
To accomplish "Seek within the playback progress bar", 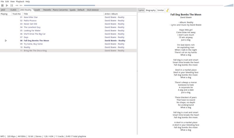I will tap(123, 5).
